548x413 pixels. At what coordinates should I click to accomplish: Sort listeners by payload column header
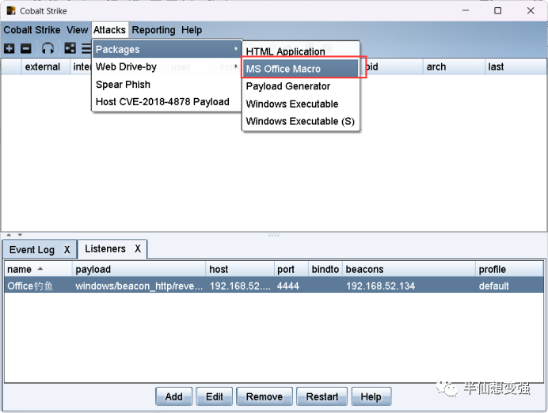point(139,270)
